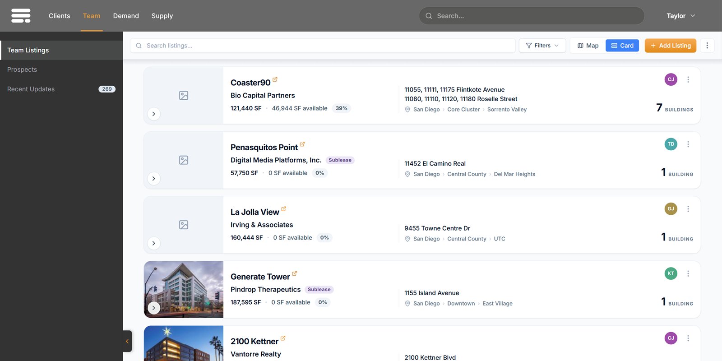Image resolution: width=722 pixels, height=361 pixels.
Task: Open the three-dot menu on Coaster90 card
Action: [x=688, y=79]
